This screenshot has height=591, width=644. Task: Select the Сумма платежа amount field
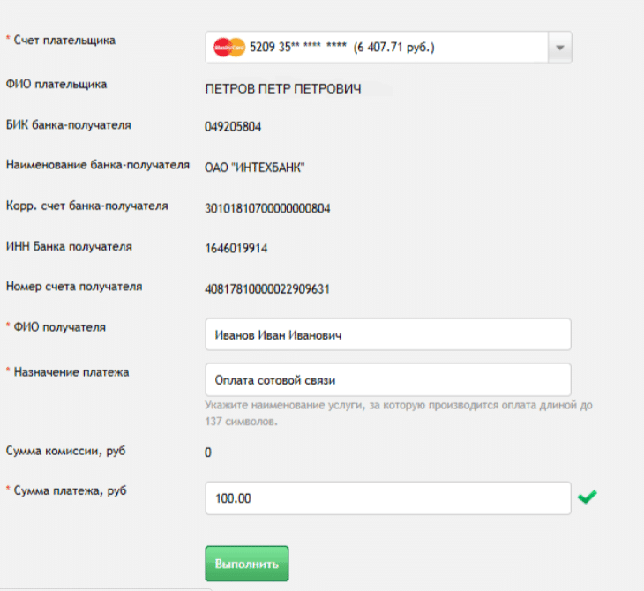point(388,497)
